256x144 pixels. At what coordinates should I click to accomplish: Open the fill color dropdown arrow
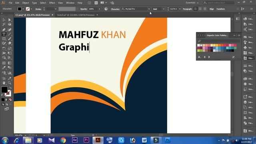pyautogui.click(x=23, y=9)
